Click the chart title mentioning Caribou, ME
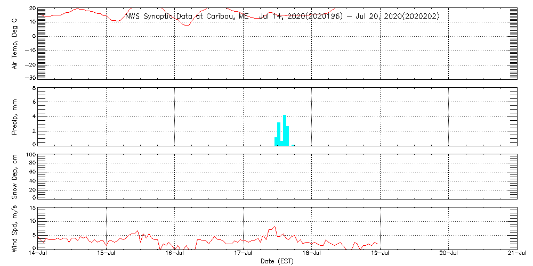The image size is (533, 266). (x=282, y=16)
